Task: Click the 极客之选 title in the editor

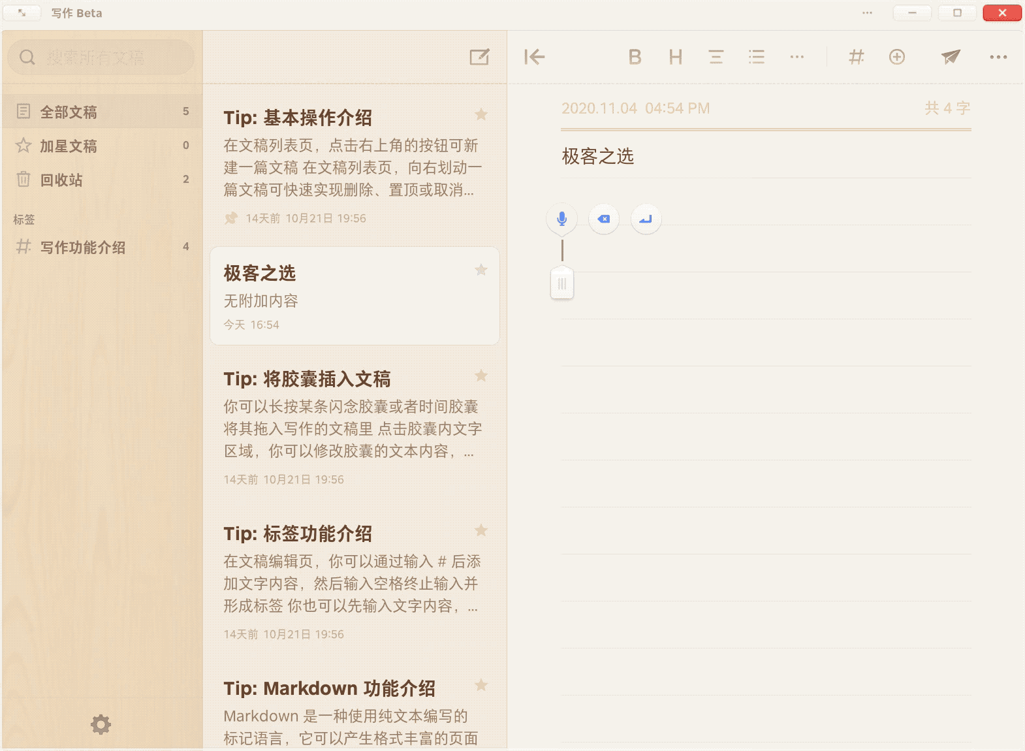Action: click(x=598, y=157)
